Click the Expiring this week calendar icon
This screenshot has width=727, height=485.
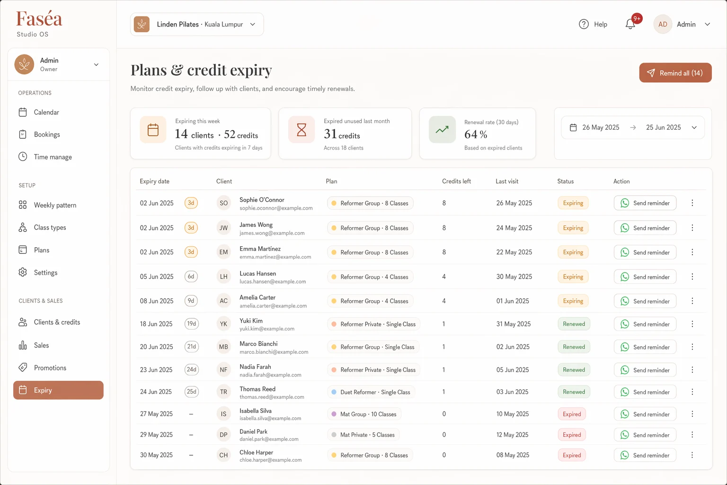153,130
